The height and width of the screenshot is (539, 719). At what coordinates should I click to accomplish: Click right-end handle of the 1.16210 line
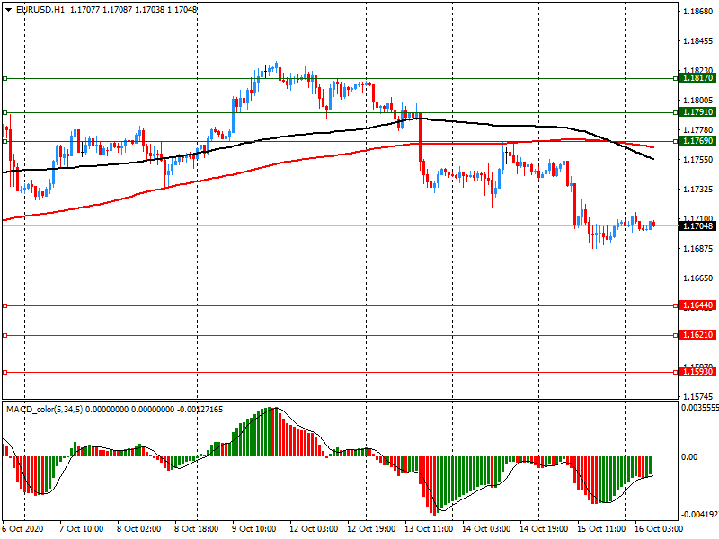tap(676, 335)
